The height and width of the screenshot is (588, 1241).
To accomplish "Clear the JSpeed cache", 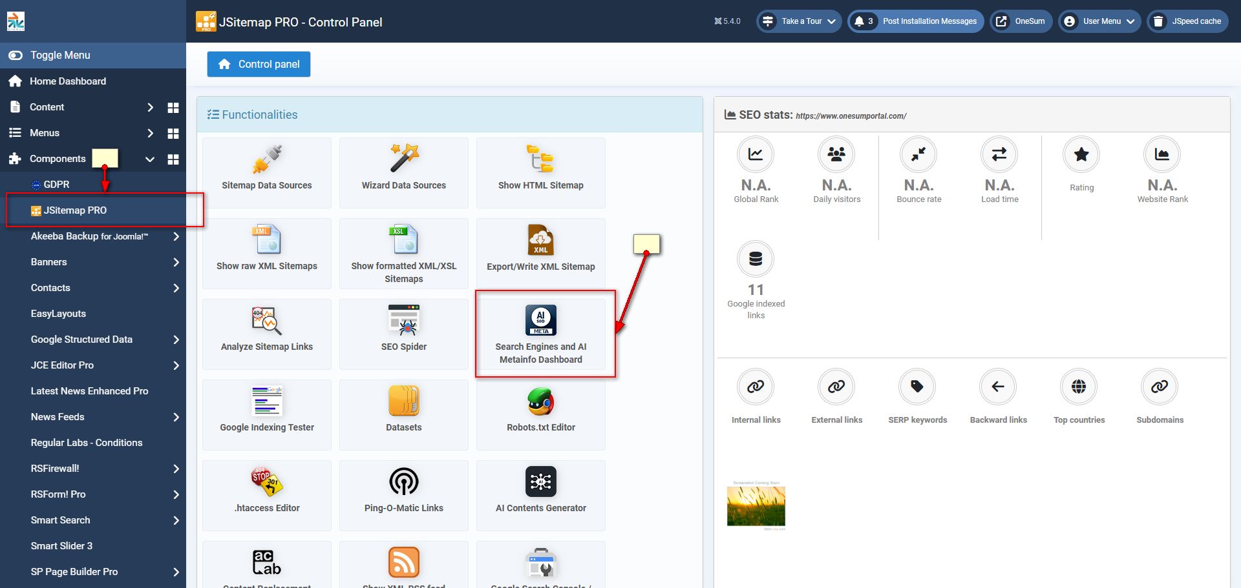I will click(1188, 21).
